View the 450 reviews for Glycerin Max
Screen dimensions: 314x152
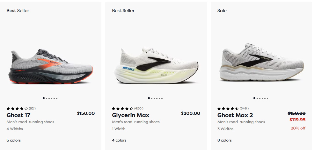tap(139, 109)
